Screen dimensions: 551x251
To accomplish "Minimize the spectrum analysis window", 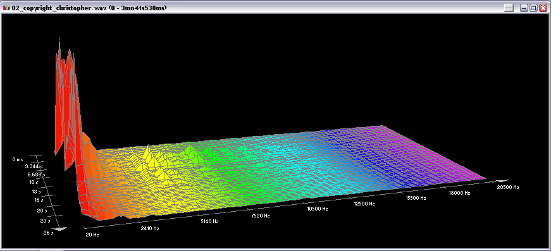I will coord(524,8).
